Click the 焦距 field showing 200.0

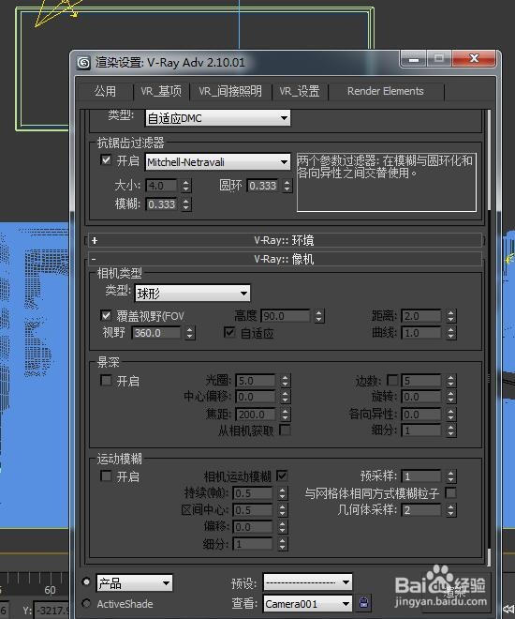coord(256,415)
